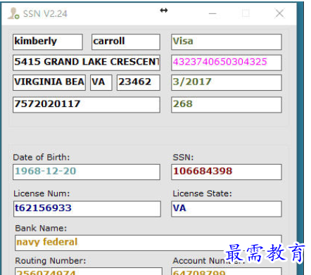Click the "Routing Number:" label
Image resolution: width=311 pixels, height=275 pixels.
click(x=51, y=261)
